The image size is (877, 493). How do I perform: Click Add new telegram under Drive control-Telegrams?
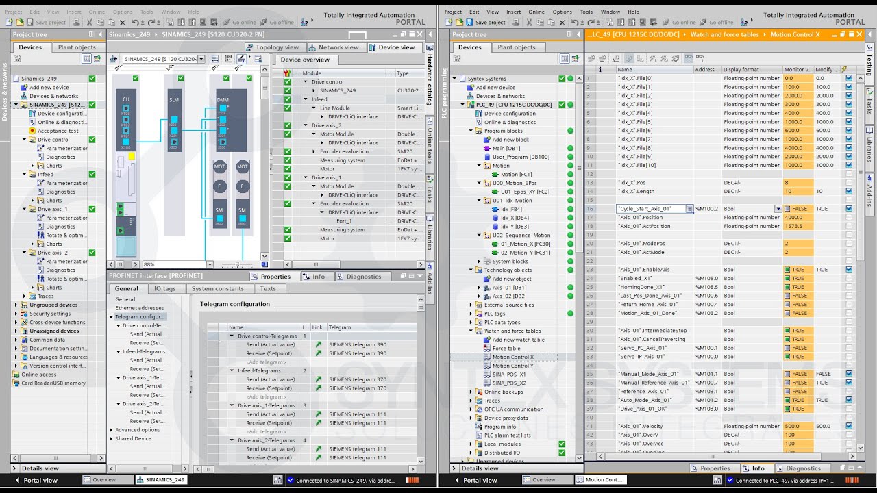click(x=267, y=362)
